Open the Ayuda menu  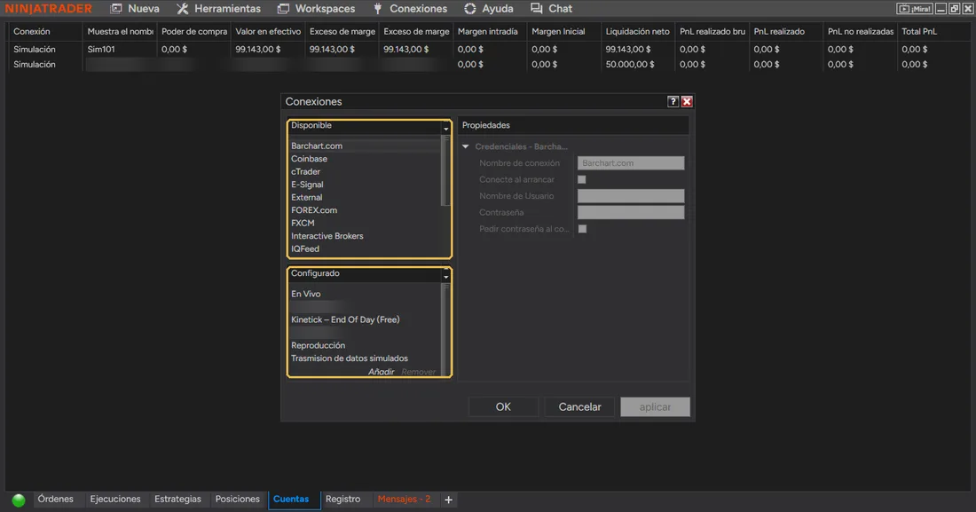pos(489,9)
